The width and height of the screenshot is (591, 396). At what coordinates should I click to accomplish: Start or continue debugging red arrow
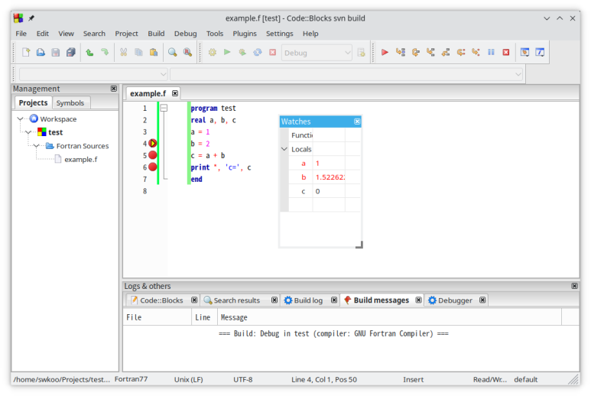point(385,53)
